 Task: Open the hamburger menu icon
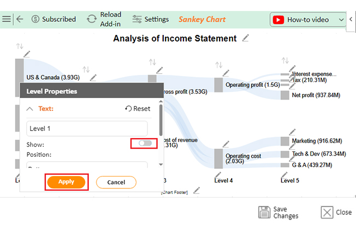pos(7,19)
